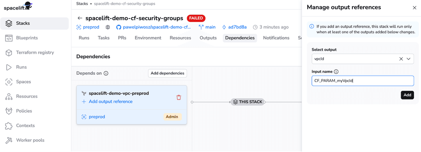The width and height of the screenshot is (421, 152).
Task: Click the GitHub icon by repository link
Action: pos(119,27)
